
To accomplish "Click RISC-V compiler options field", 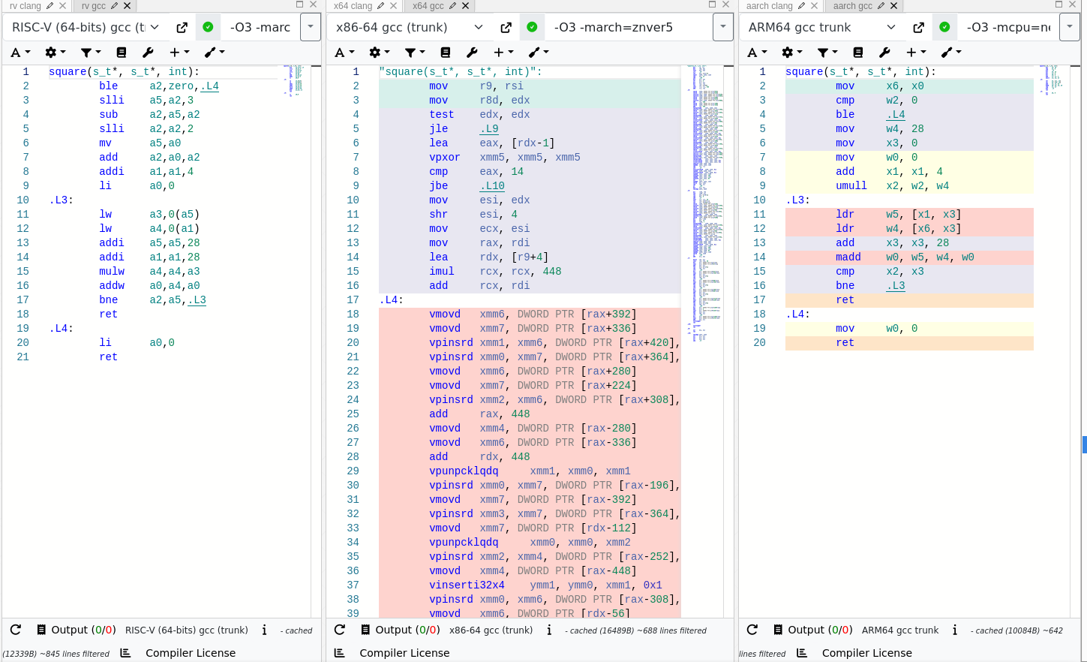I will pos(260,27).
